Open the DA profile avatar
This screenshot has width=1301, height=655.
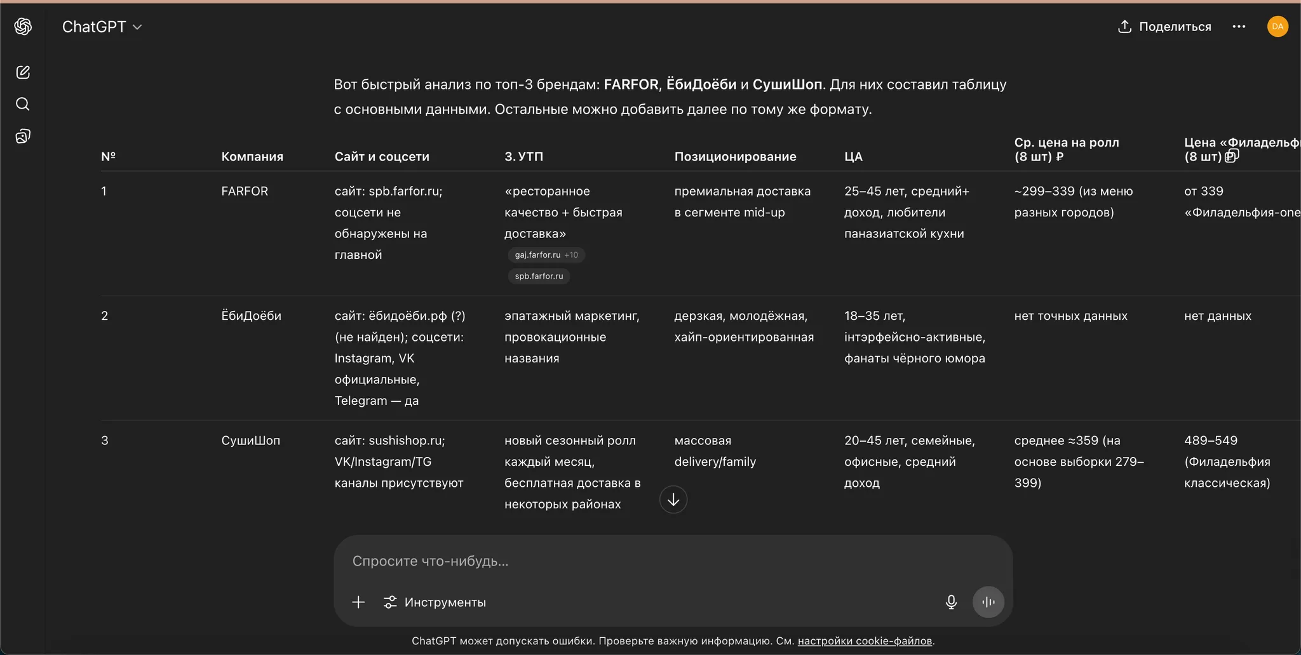coord(1277,27)
